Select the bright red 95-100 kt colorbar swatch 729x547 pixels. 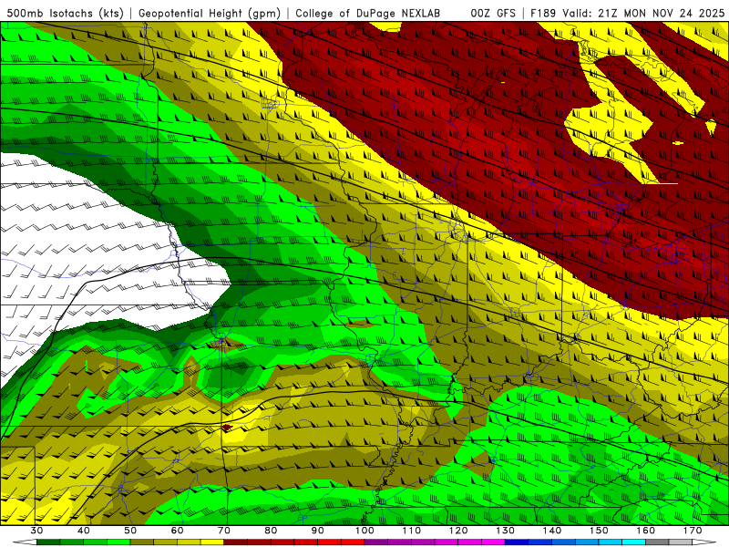click(353, 542)
